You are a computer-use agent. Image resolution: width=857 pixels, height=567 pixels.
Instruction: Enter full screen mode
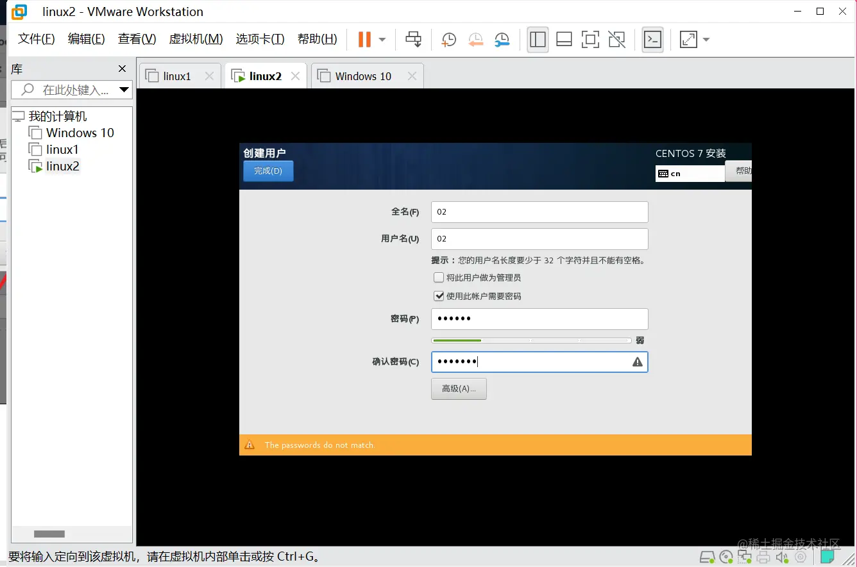pyautogui.click(x=590, y=39)
